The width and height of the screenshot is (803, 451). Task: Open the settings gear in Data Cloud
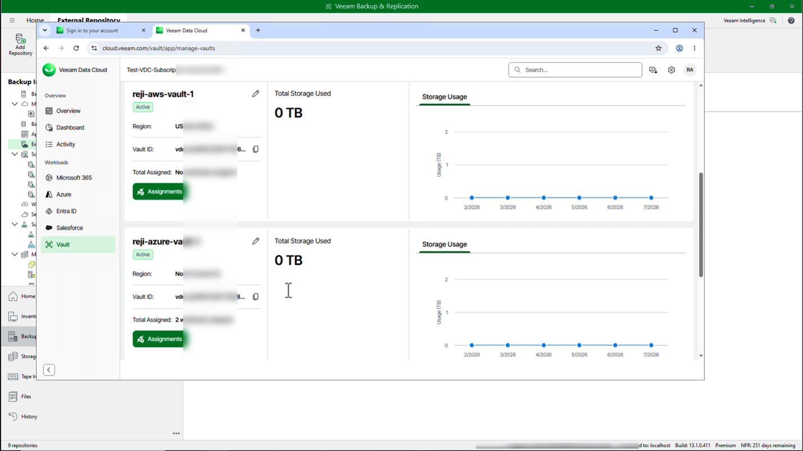(x=672, y=70)
